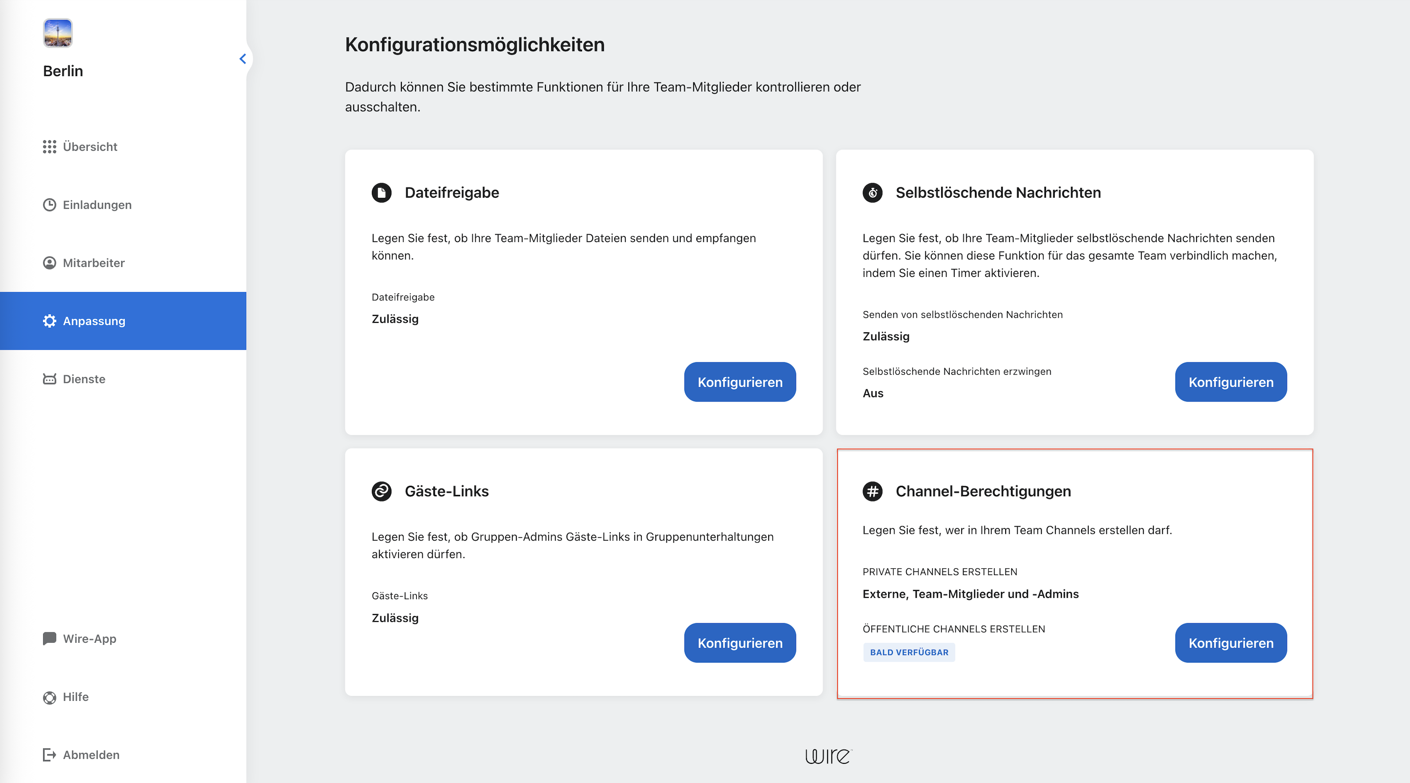The image size is (1410, 783).
Task: Click the Wire logo in the footer
Action: [828, 756]
